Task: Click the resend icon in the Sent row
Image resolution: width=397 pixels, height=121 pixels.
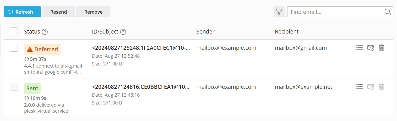Action: [x=371, y=87]
